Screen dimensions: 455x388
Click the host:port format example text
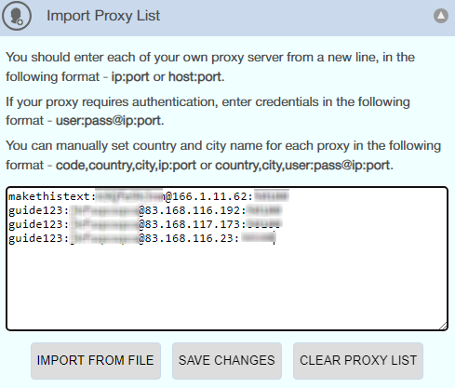[x=195, y=77]
